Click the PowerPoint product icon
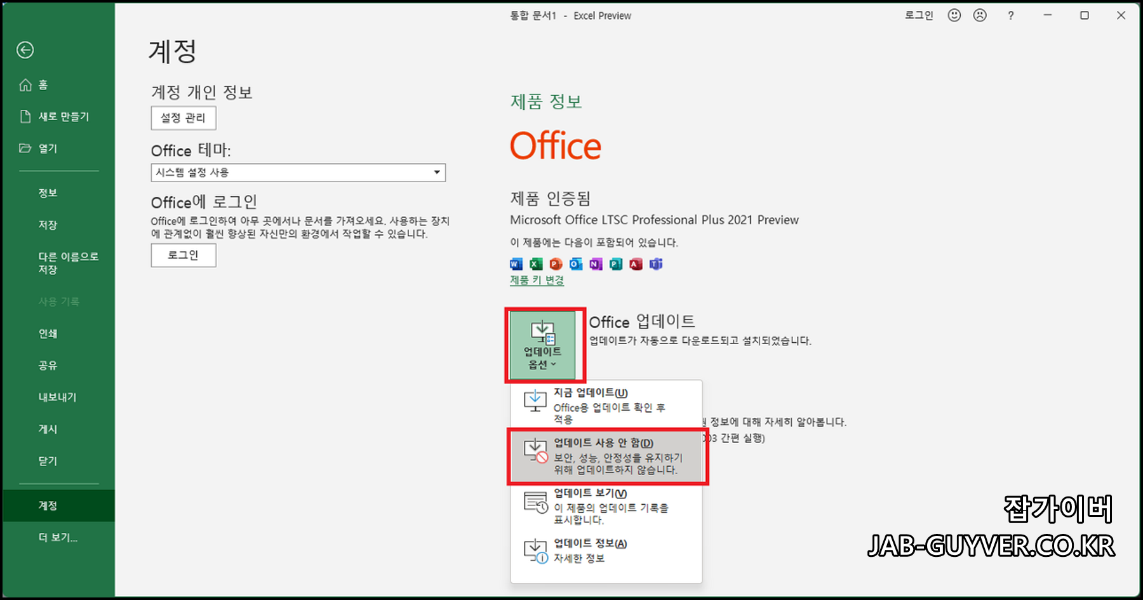Image resolution: width=1143 pixels, height=600 pixels. (x=555, y=263)
